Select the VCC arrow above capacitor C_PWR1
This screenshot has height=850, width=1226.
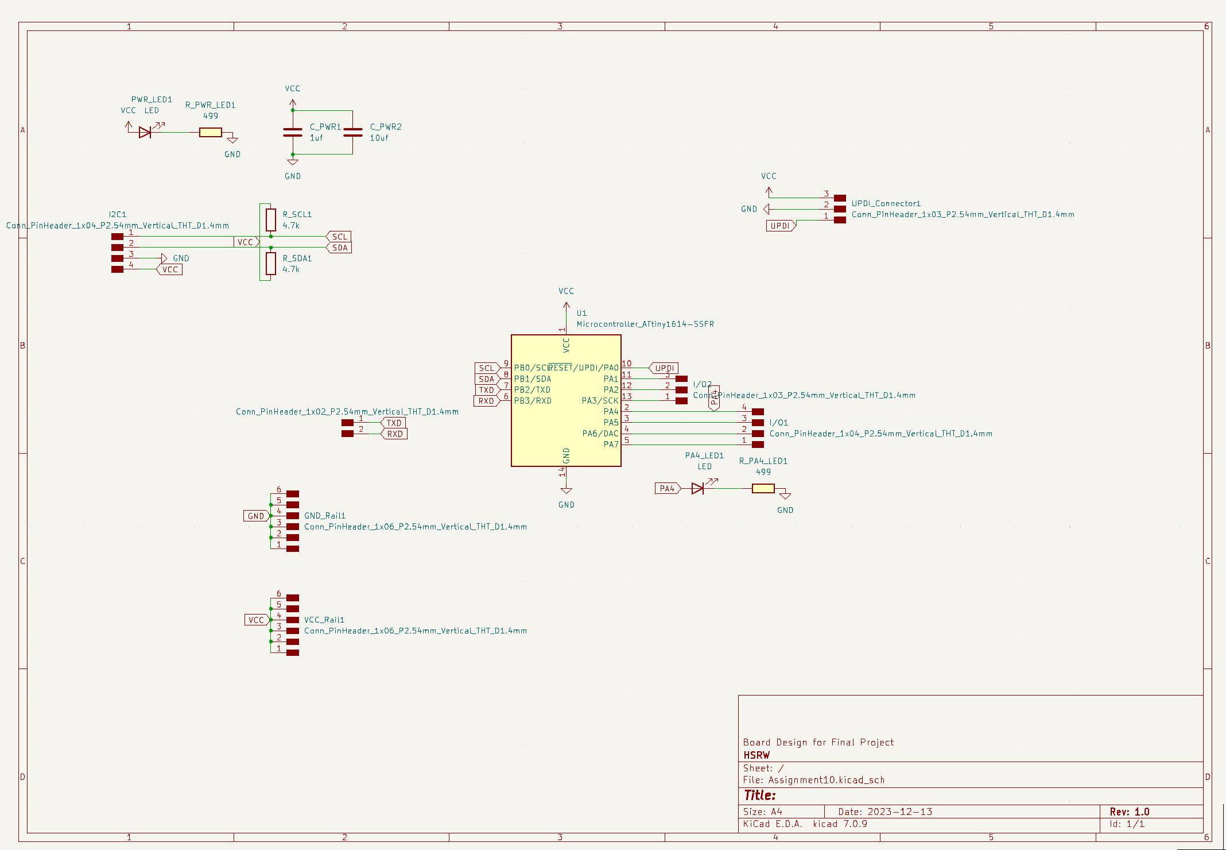[x=293, y=104]
